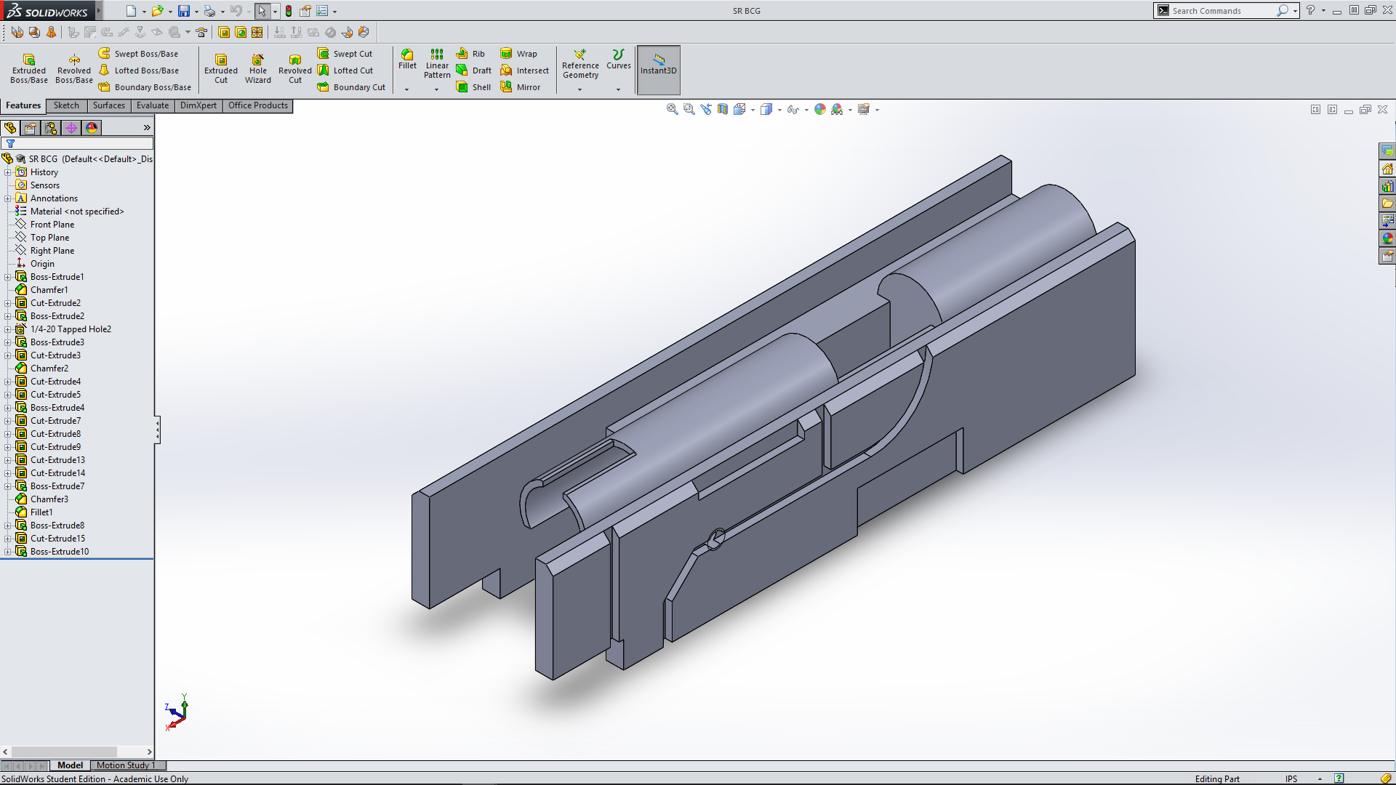
Task: Open Reference Geometry tools
Action: pyautogui.click(x=580, y=64)
